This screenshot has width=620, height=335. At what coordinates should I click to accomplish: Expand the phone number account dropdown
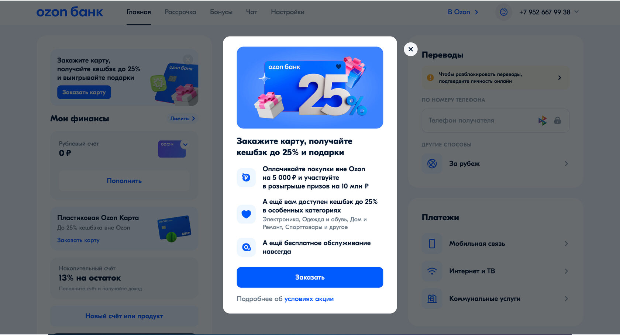pos(576,12)
